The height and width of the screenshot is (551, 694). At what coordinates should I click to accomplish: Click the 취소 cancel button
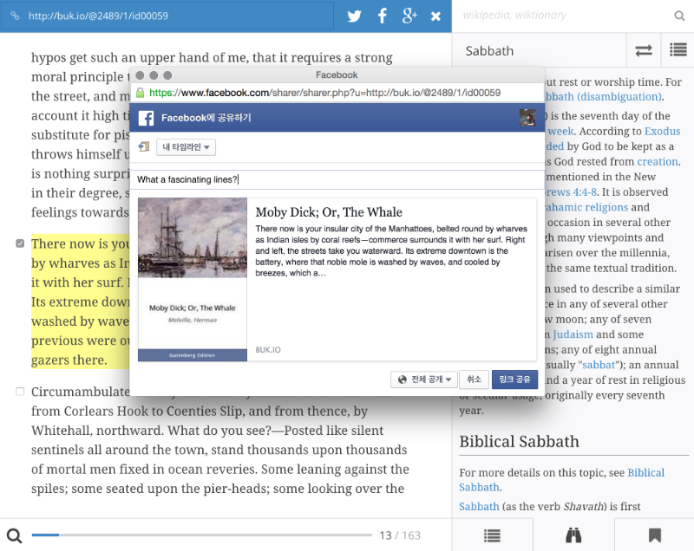[x=474, y=379]
